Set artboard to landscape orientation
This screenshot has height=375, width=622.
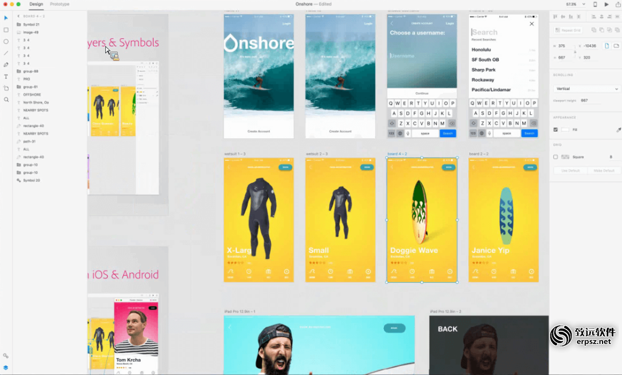(617, 46)
